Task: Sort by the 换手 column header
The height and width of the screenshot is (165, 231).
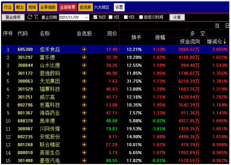Action: pos(136,37)
